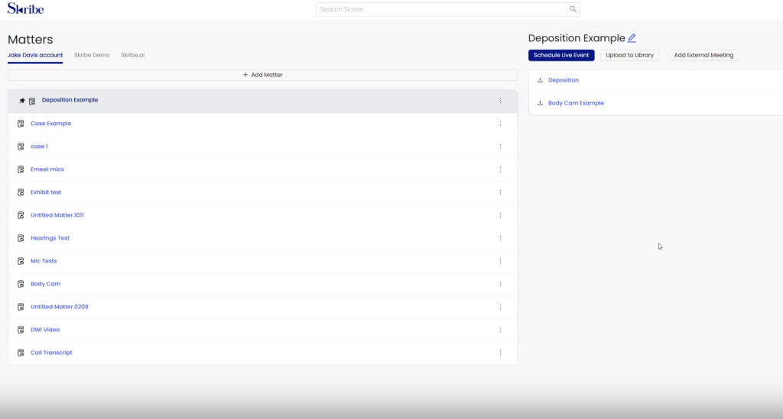
Task: Open the three-dot menu for Deposition Example
Action: tap(501, 101)
